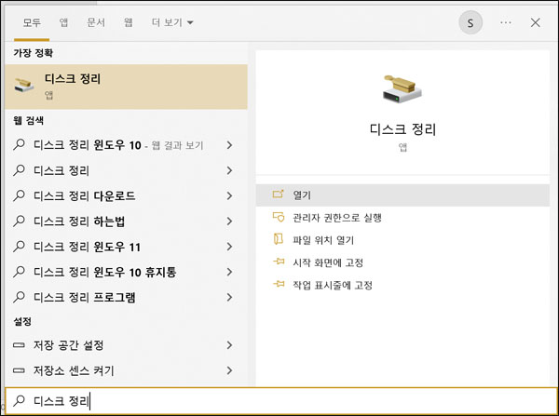
Task: Click 웹 결과 보기 text
Action: click(x=177, y=145)
